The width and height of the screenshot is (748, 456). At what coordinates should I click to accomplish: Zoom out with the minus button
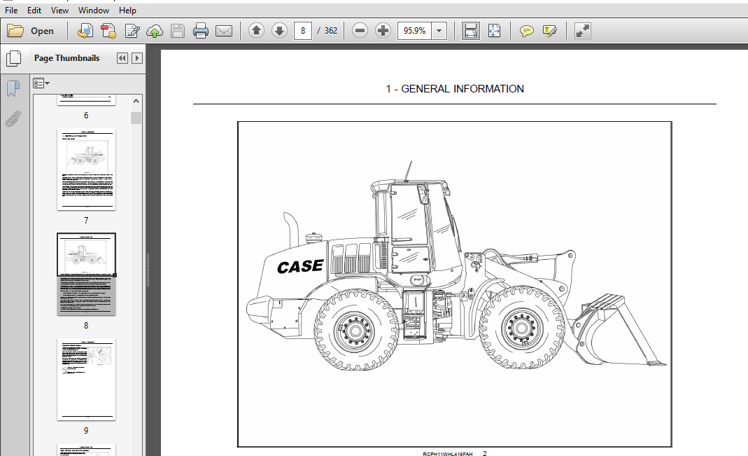pos(360,31)
